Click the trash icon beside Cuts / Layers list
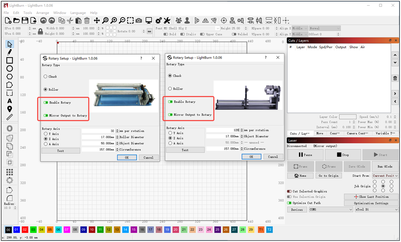Viewport: 401px width, 242px height. coord(395,78)
